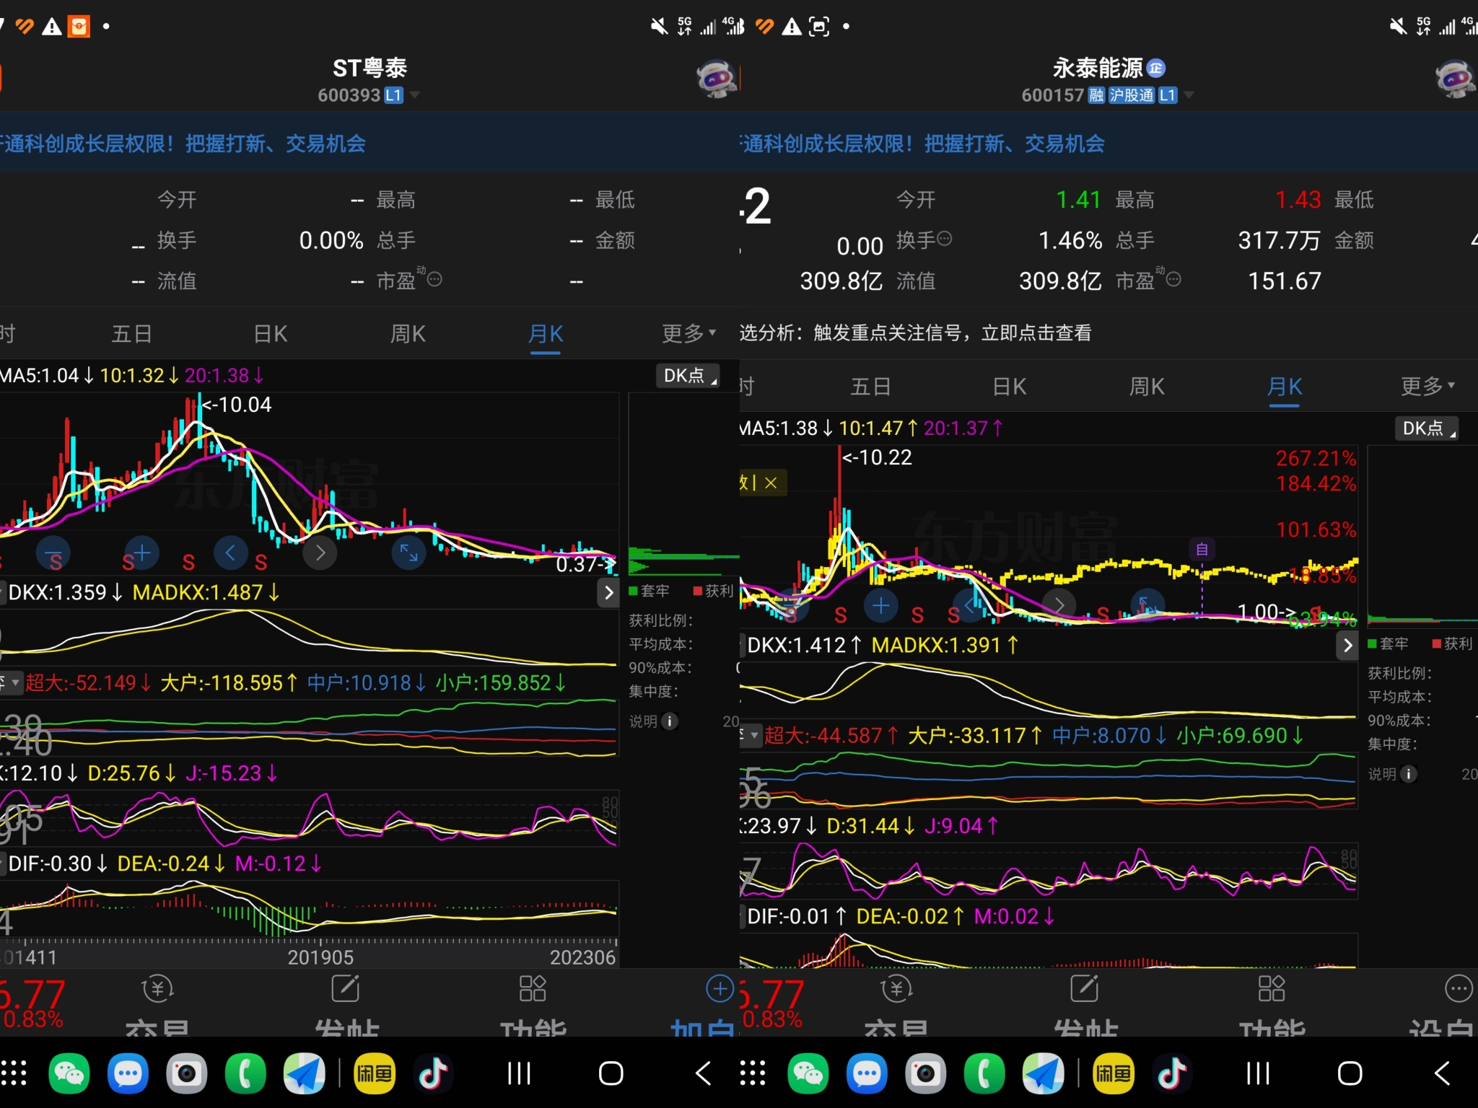Zoom in chart with plus icon, ST粤泰 pane
The width and height of the screenshot is (1478, 1108).
tap(141, 553)
